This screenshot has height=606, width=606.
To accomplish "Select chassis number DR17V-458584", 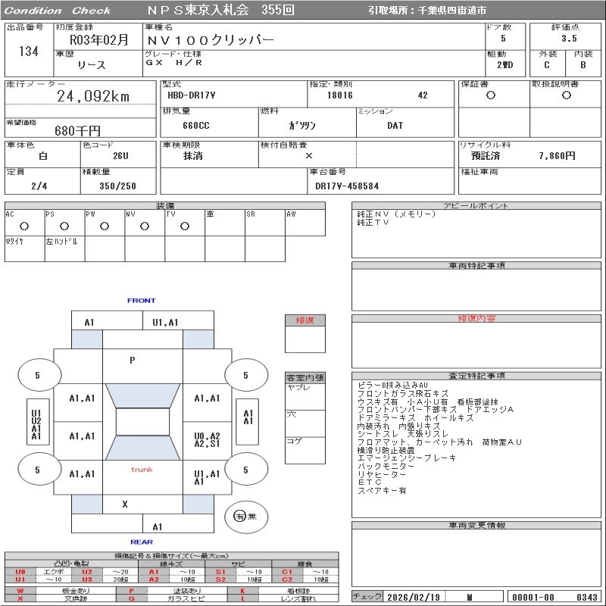I will 347,186.
